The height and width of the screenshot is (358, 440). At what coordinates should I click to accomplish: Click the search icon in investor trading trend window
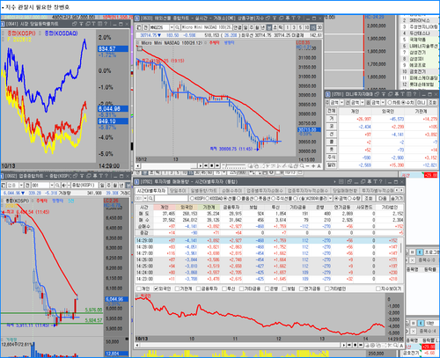pyautogui.click(x=150, y=199)
